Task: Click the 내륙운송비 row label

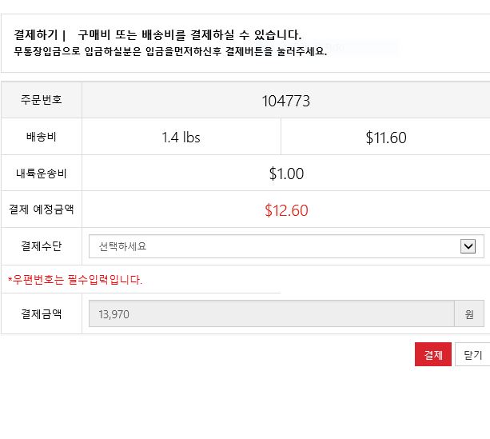Action: pos(42,174)
